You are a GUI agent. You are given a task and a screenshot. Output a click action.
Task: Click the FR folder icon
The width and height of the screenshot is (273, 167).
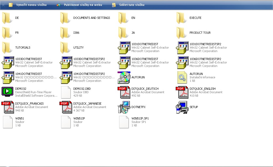click(7, 33)
